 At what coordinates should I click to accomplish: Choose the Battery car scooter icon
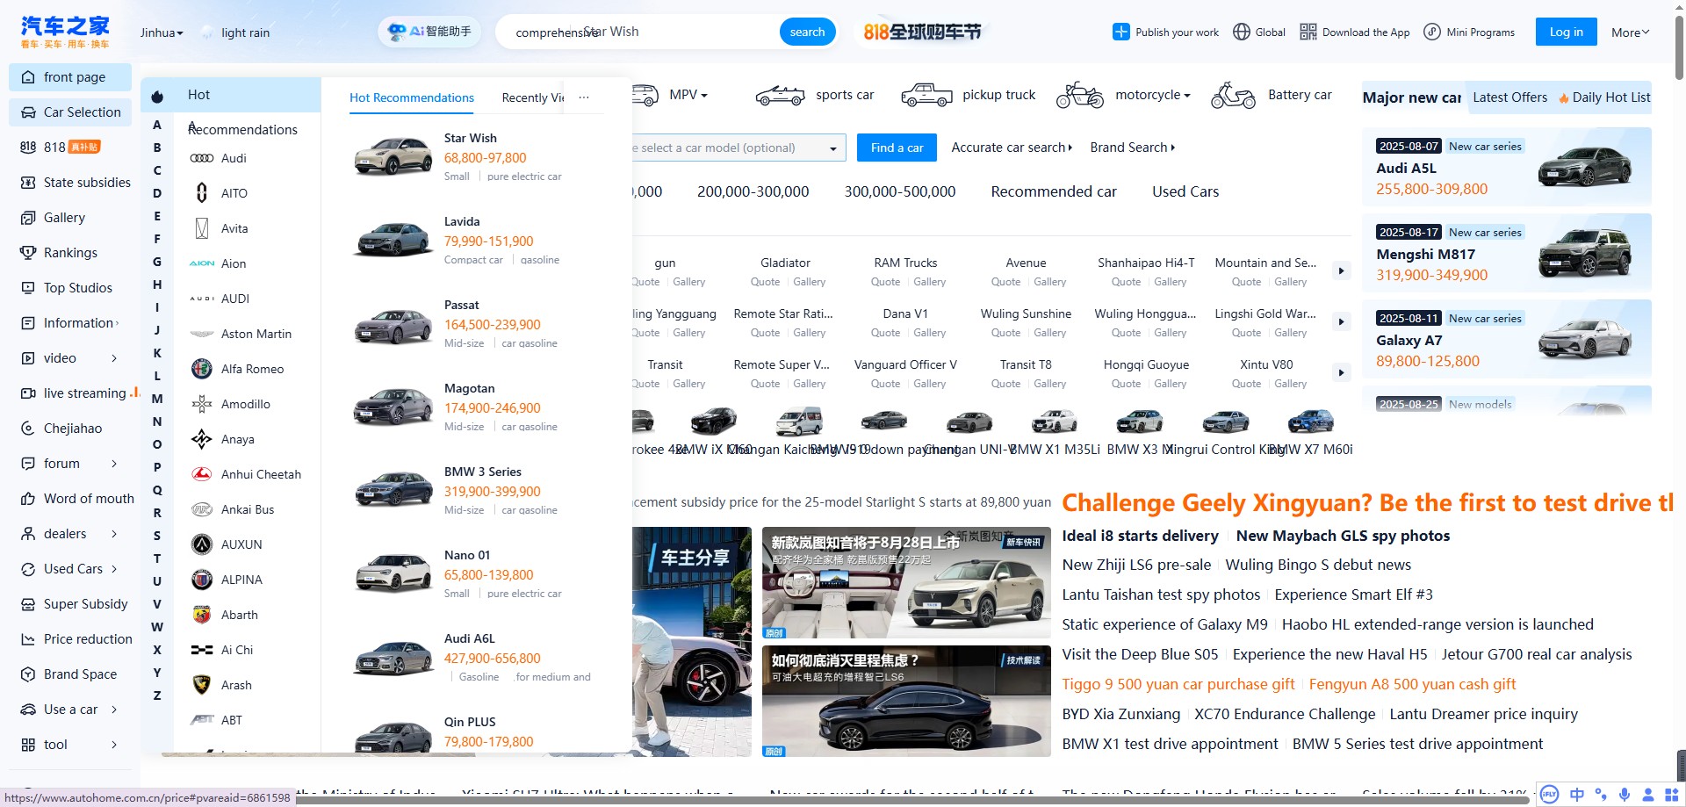pos(1233,95)
